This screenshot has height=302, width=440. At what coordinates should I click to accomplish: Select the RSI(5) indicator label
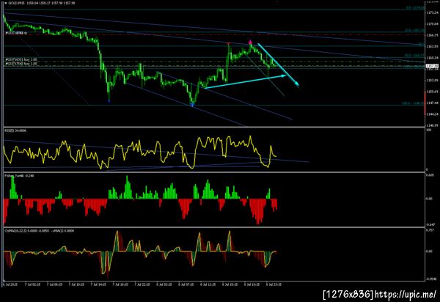coord(15,130)
